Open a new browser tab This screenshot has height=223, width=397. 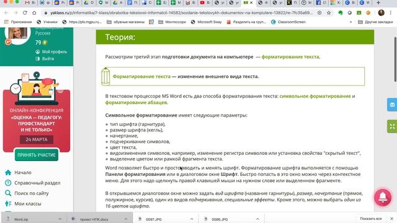click(x=378, y=2)
